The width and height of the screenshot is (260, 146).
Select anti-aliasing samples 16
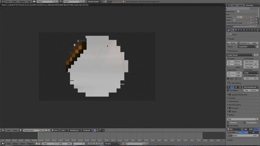240,87
